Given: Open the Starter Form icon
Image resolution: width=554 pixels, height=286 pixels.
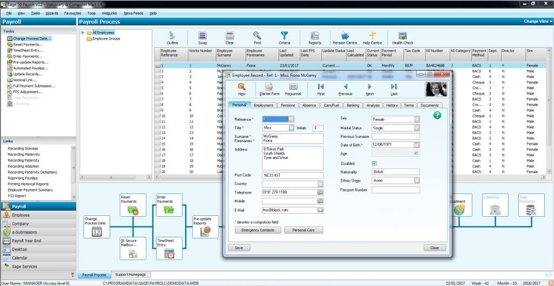Looking at the screenshot, I should tap(269, 89).
